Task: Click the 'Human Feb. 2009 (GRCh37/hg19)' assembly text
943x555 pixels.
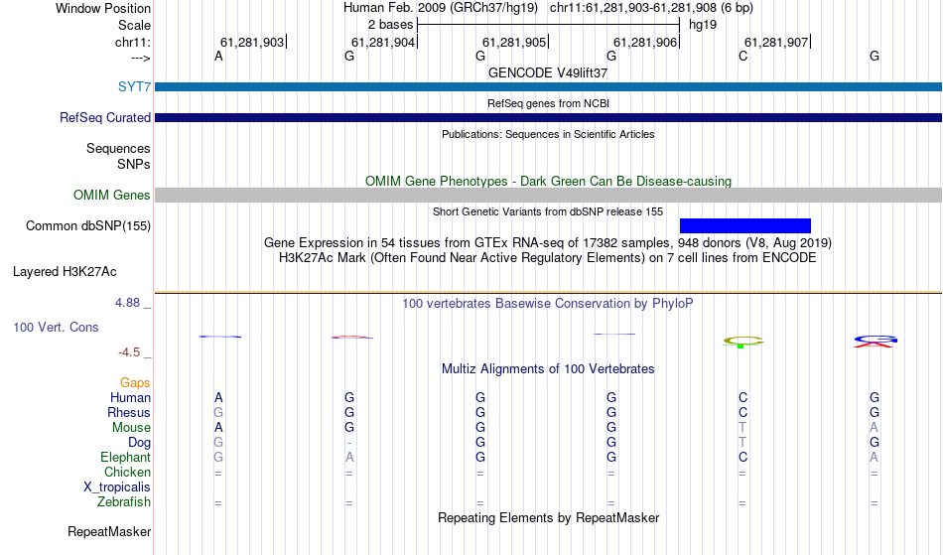Action: click(x=442, y=8)
